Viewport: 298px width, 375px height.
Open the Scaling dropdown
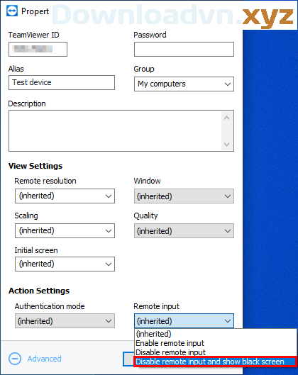[x=65, y=231]
